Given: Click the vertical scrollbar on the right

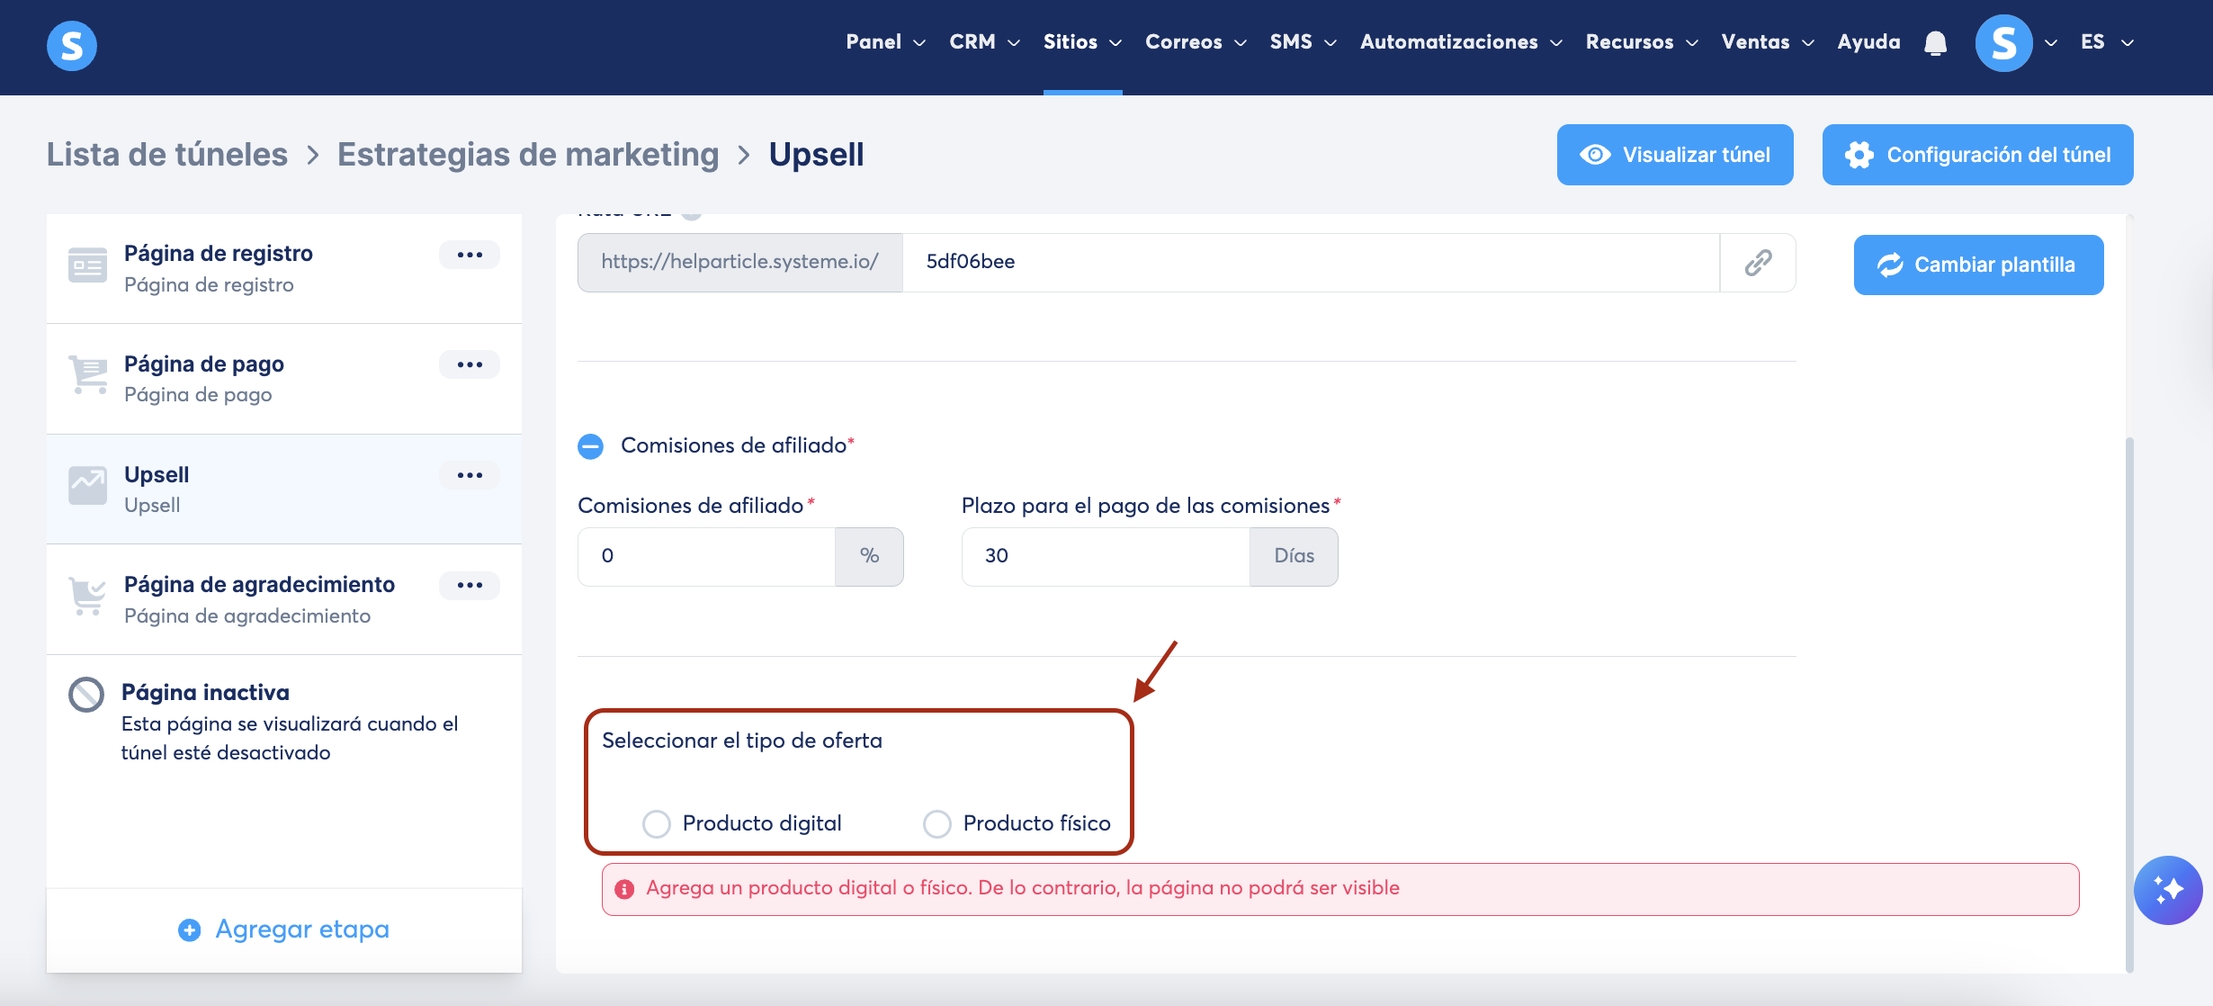Looking at the screenshot, I should [2128, 702].
